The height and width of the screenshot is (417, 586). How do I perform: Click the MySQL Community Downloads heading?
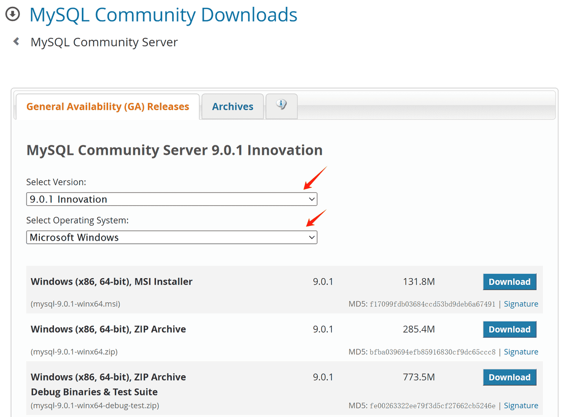click(x=163, y=15)
